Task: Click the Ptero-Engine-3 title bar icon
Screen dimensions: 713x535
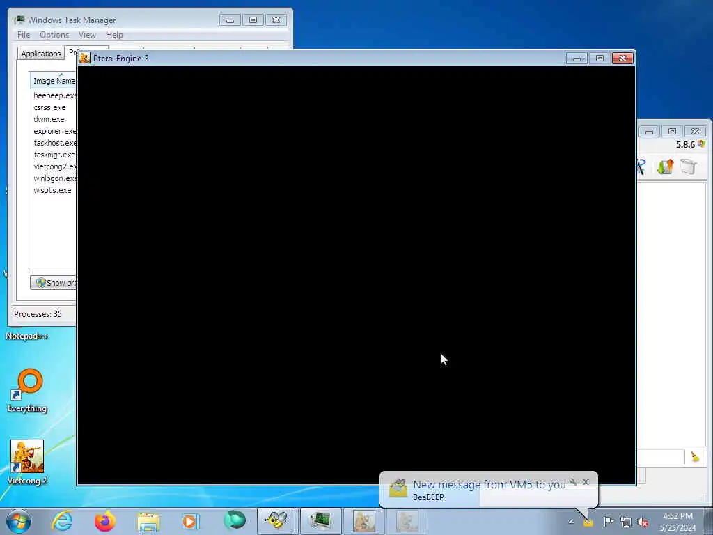Action: (85, 58)
